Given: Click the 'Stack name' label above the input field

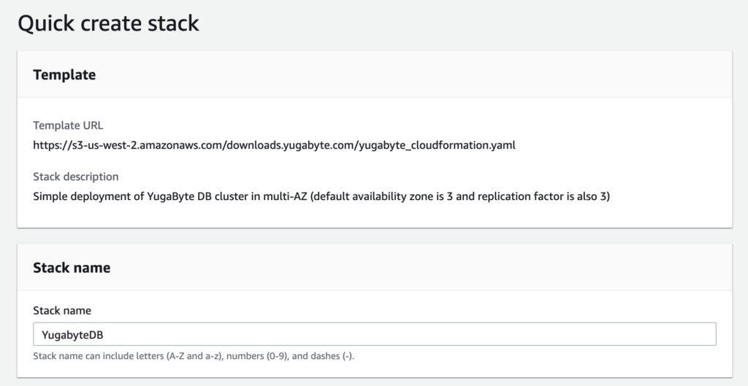Looking at the screenshot, I should (62, 311).
